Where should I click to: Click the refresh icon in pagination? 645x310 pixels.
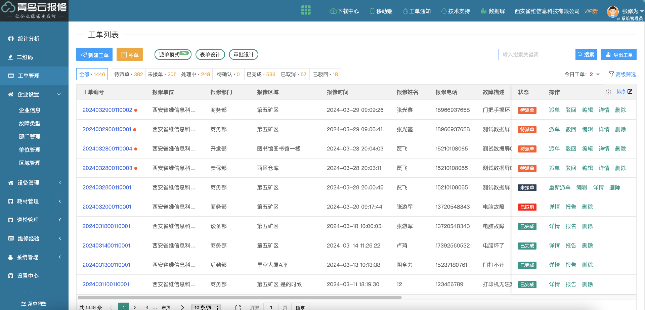[238, 307]
